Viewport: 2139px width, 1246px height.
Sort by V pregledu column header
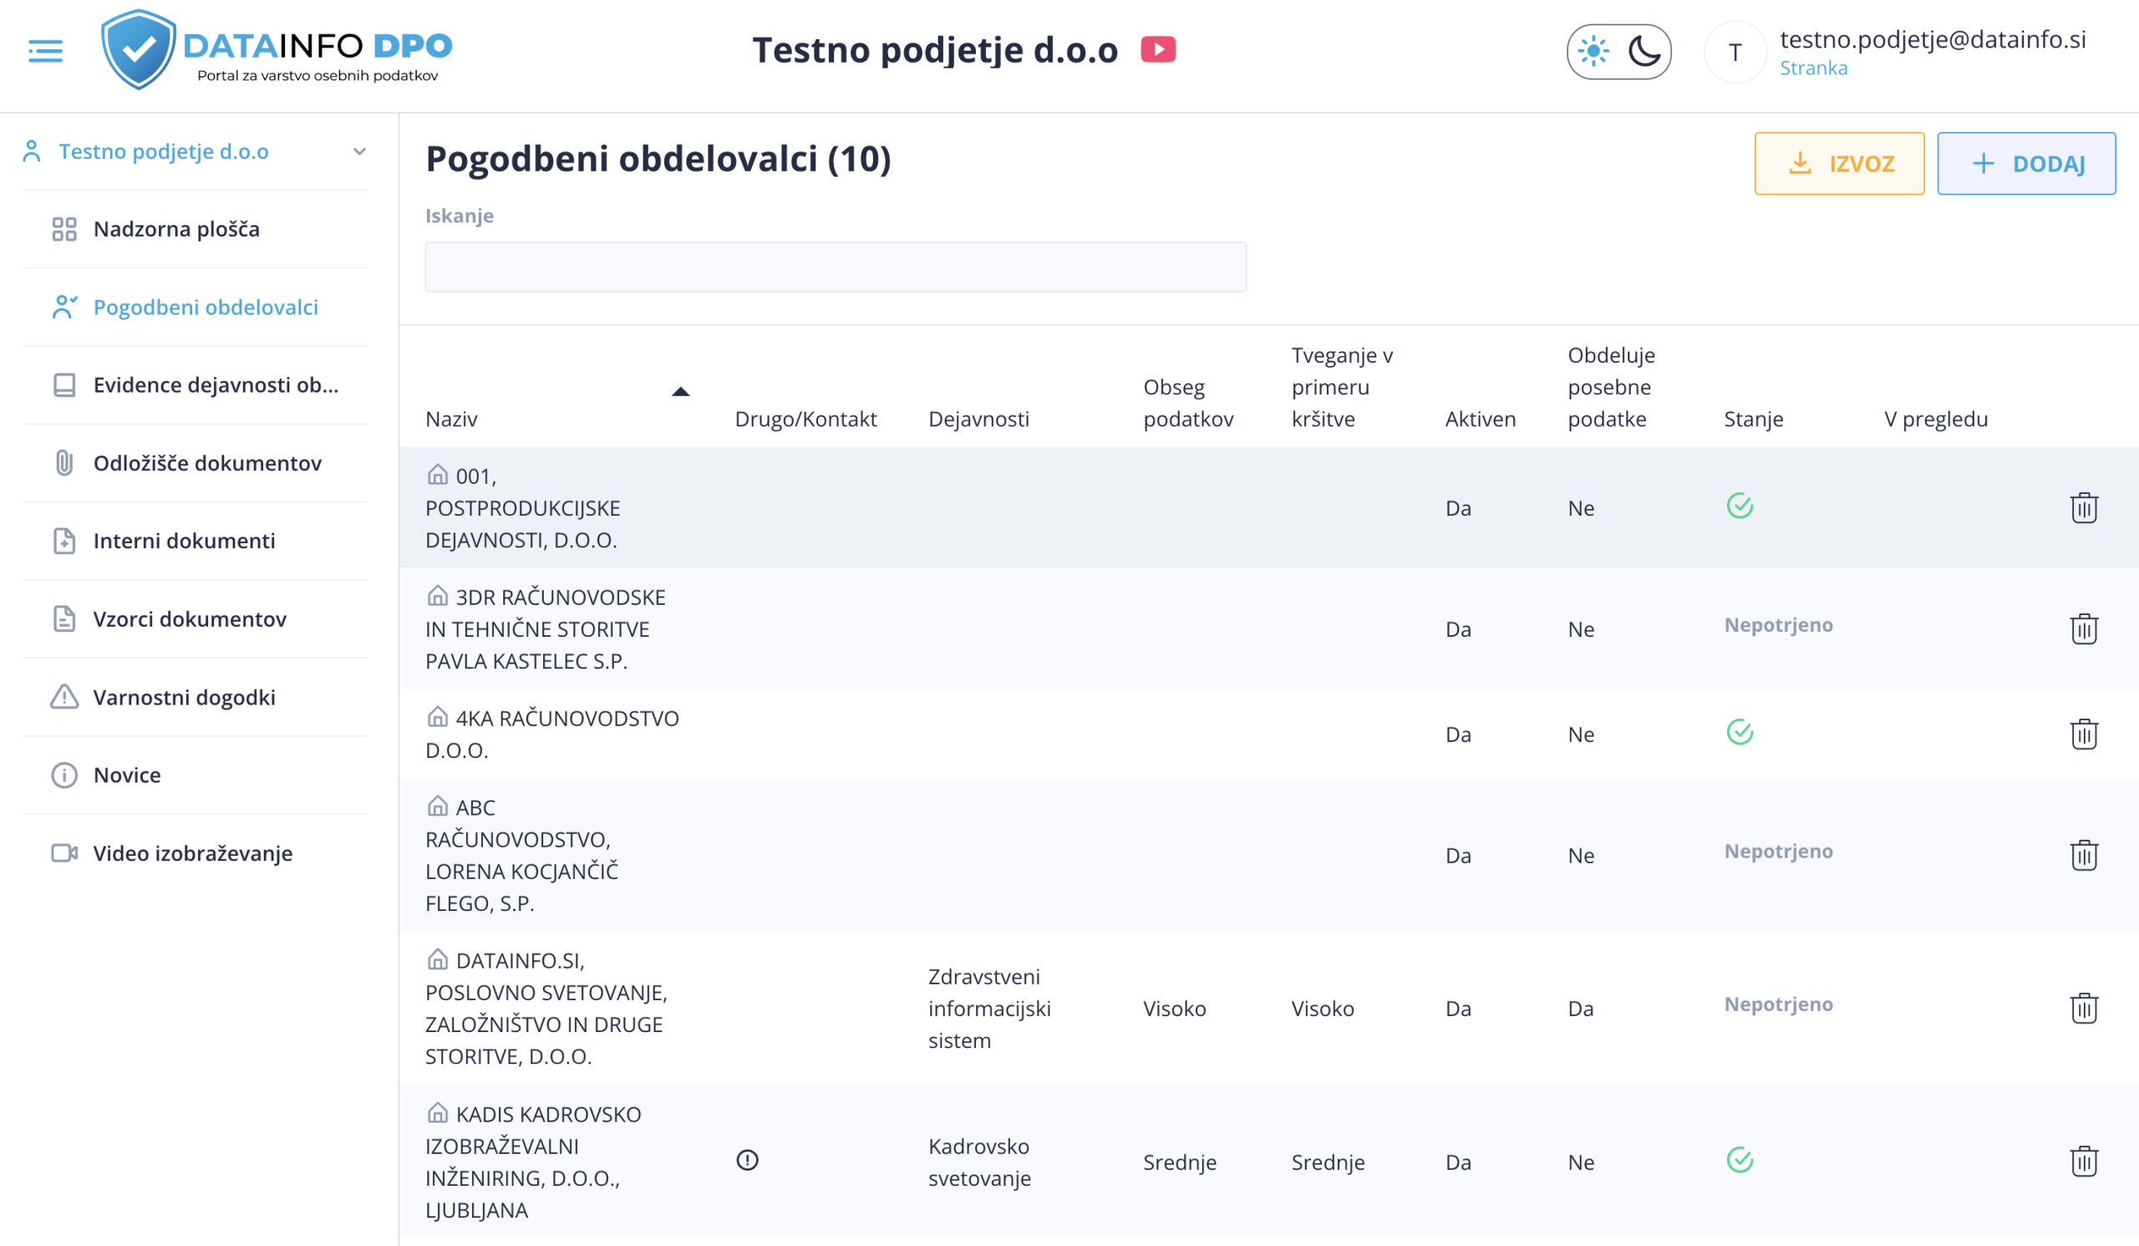(1935, 420)
